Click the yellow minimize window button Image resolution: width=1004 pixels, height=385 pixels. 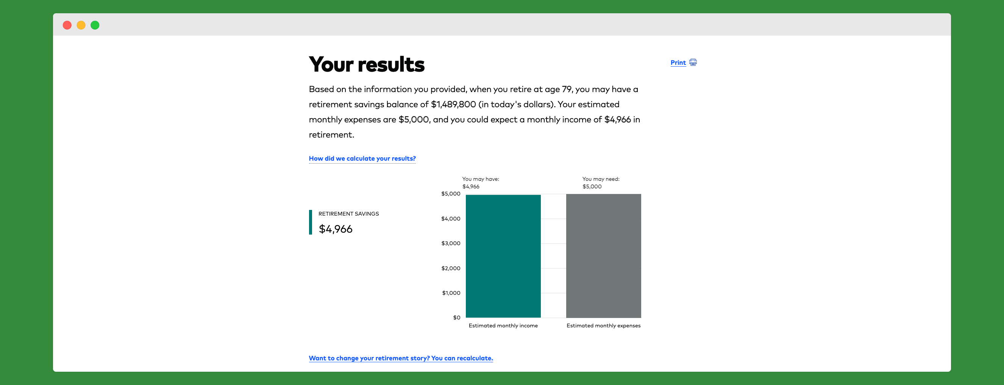(81, 25)
